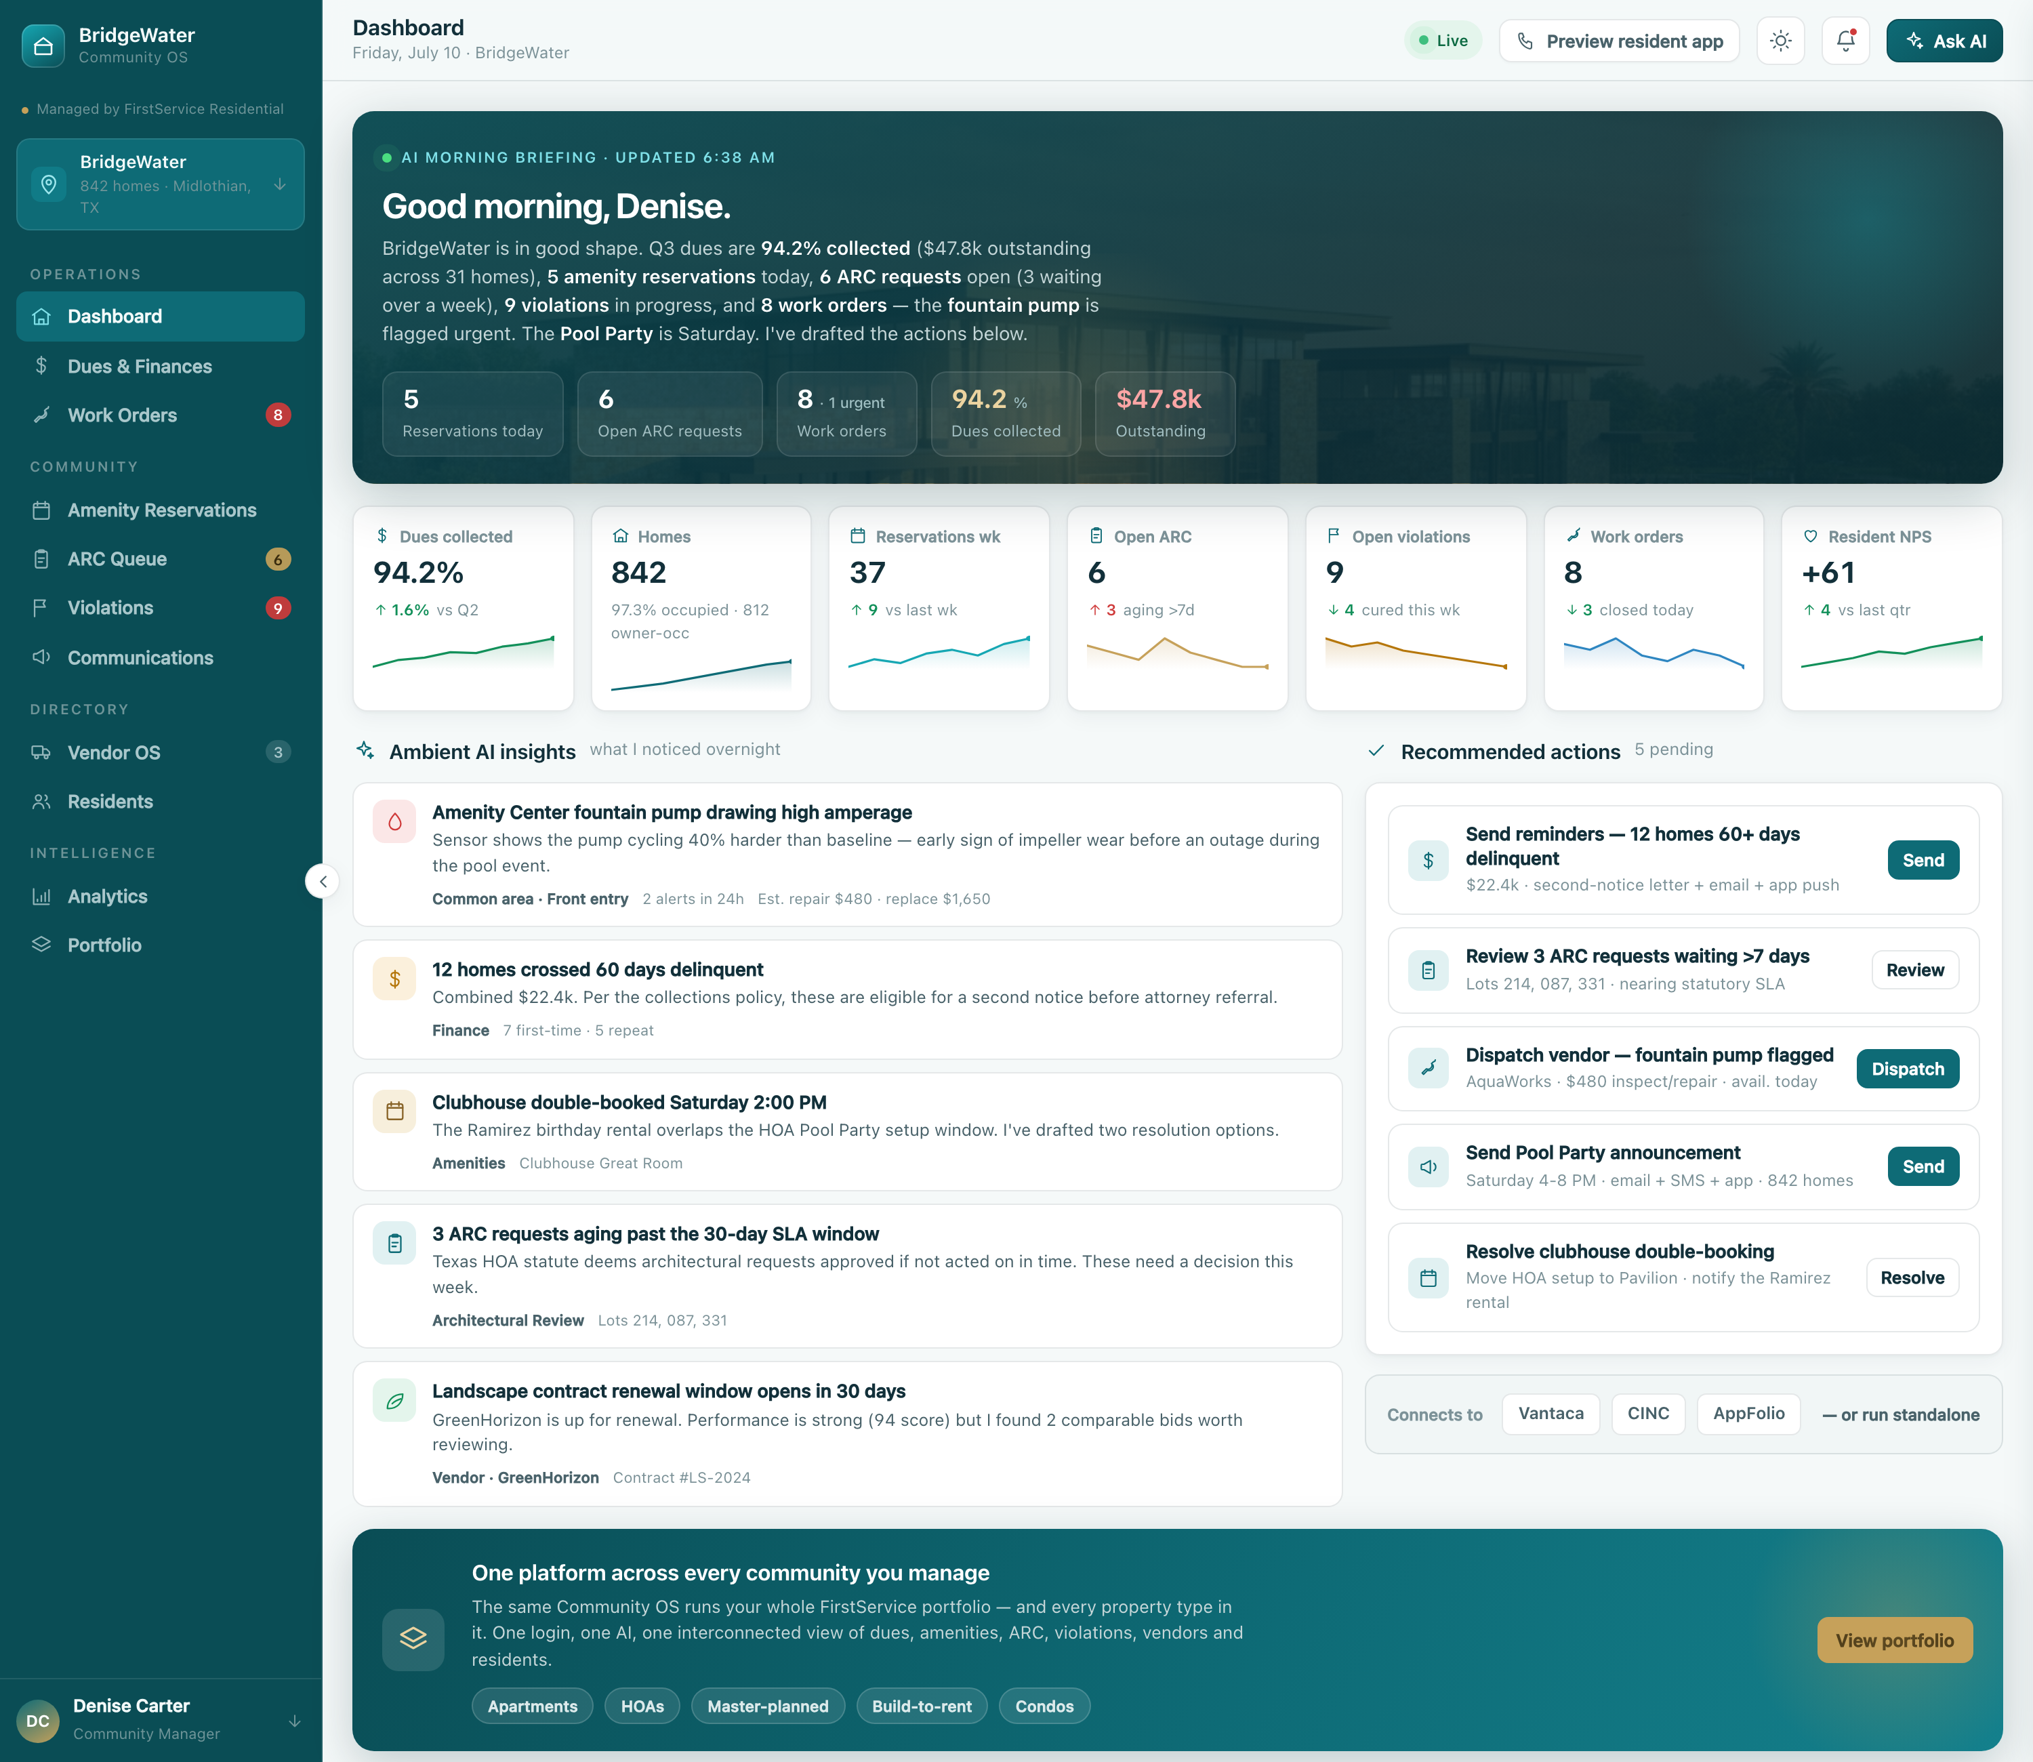Click the wrench icon beside Dispatch vendor action
The height and width of the screenshot is (1762, 2033).
(x=1429, y=1068)
